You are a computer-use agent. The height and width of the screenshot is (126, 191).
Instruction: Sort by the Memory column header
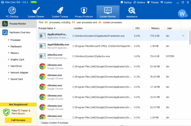157,28
